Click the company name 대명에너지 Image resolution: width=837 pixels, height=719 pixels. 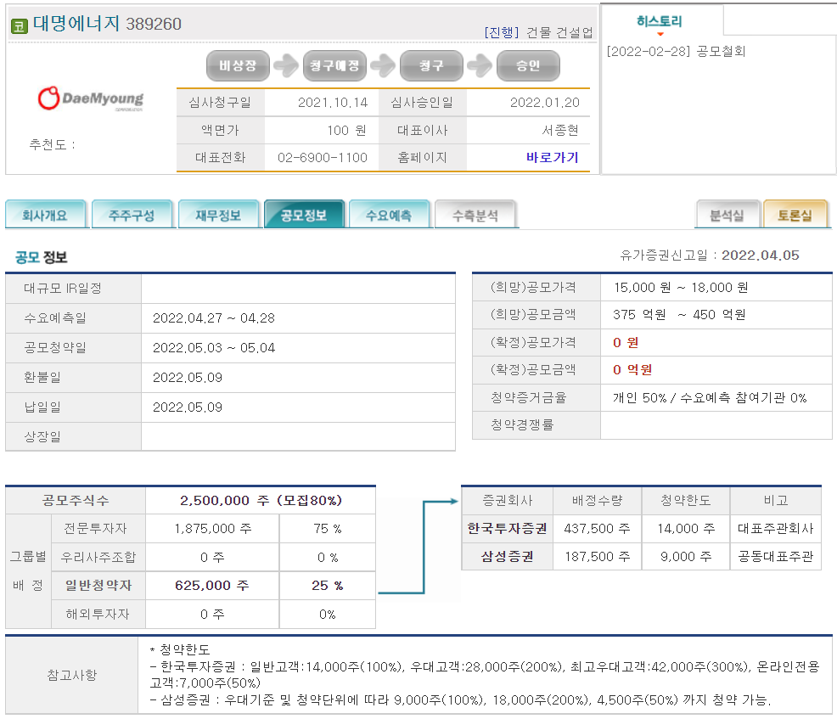pyautogui.click(x=76, y=23)
